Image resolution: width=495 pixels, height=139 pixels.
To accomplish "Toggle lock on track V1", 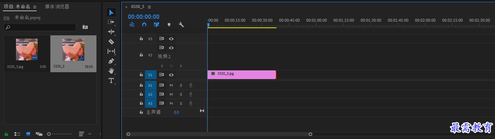I will [x=141, y=75].
